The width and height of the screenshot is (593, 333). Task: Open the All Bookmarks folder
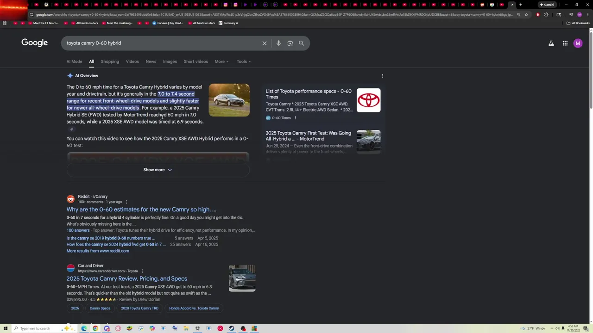pos(578,23)
